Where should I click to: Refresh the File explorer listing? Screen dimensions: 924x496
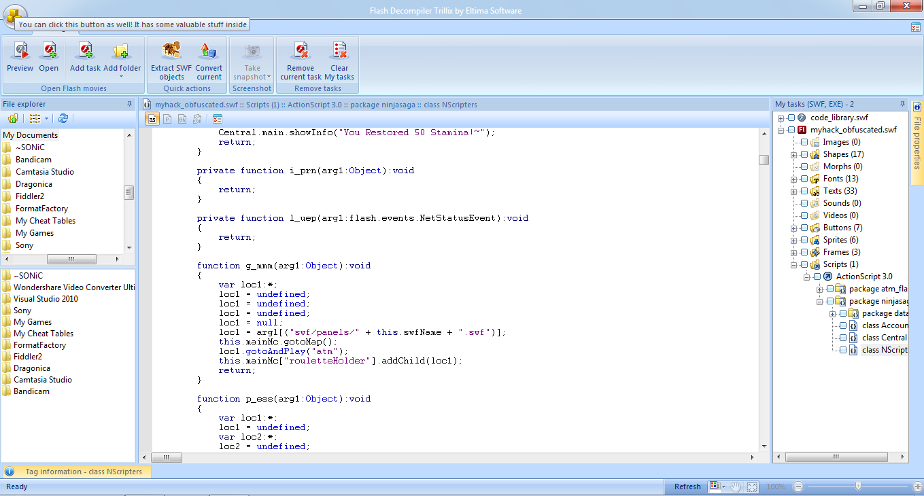click(x=63, y=118)
